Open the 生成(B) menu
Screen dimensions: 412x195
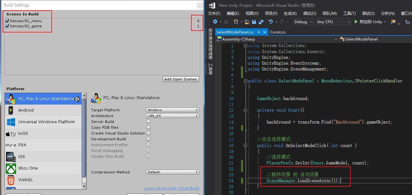pyautogui.click(x=290, y=14)
